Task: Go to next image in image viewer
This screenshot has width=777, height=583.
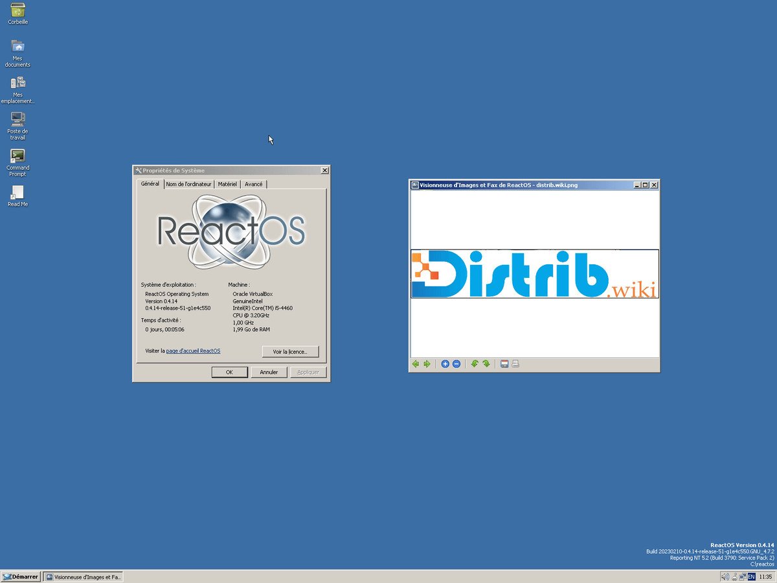Action: [x=427, y=364]
